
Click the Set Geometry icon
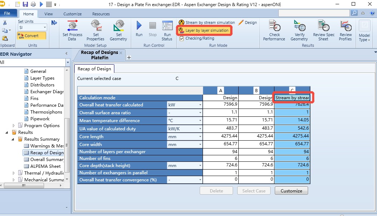click(x=118, y=26)
